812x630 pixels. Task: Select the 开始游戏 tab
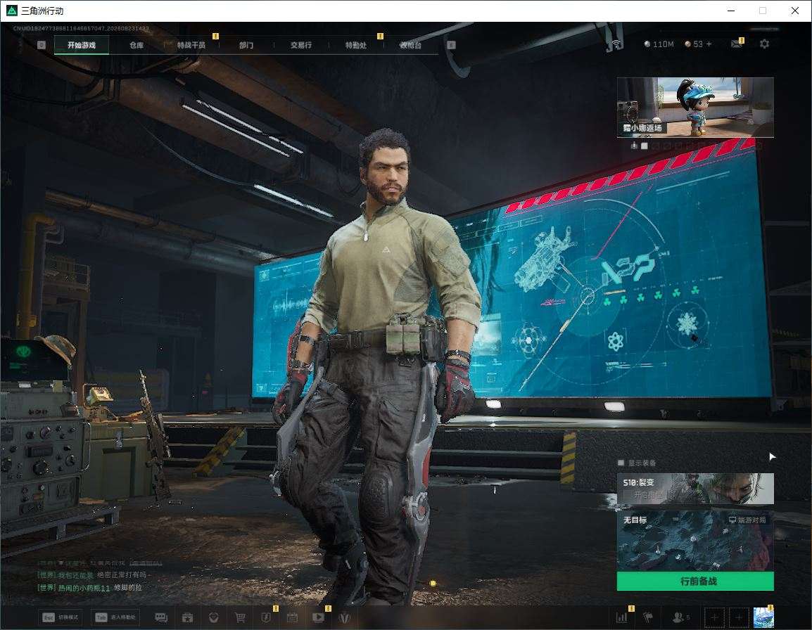coord(82,45)
